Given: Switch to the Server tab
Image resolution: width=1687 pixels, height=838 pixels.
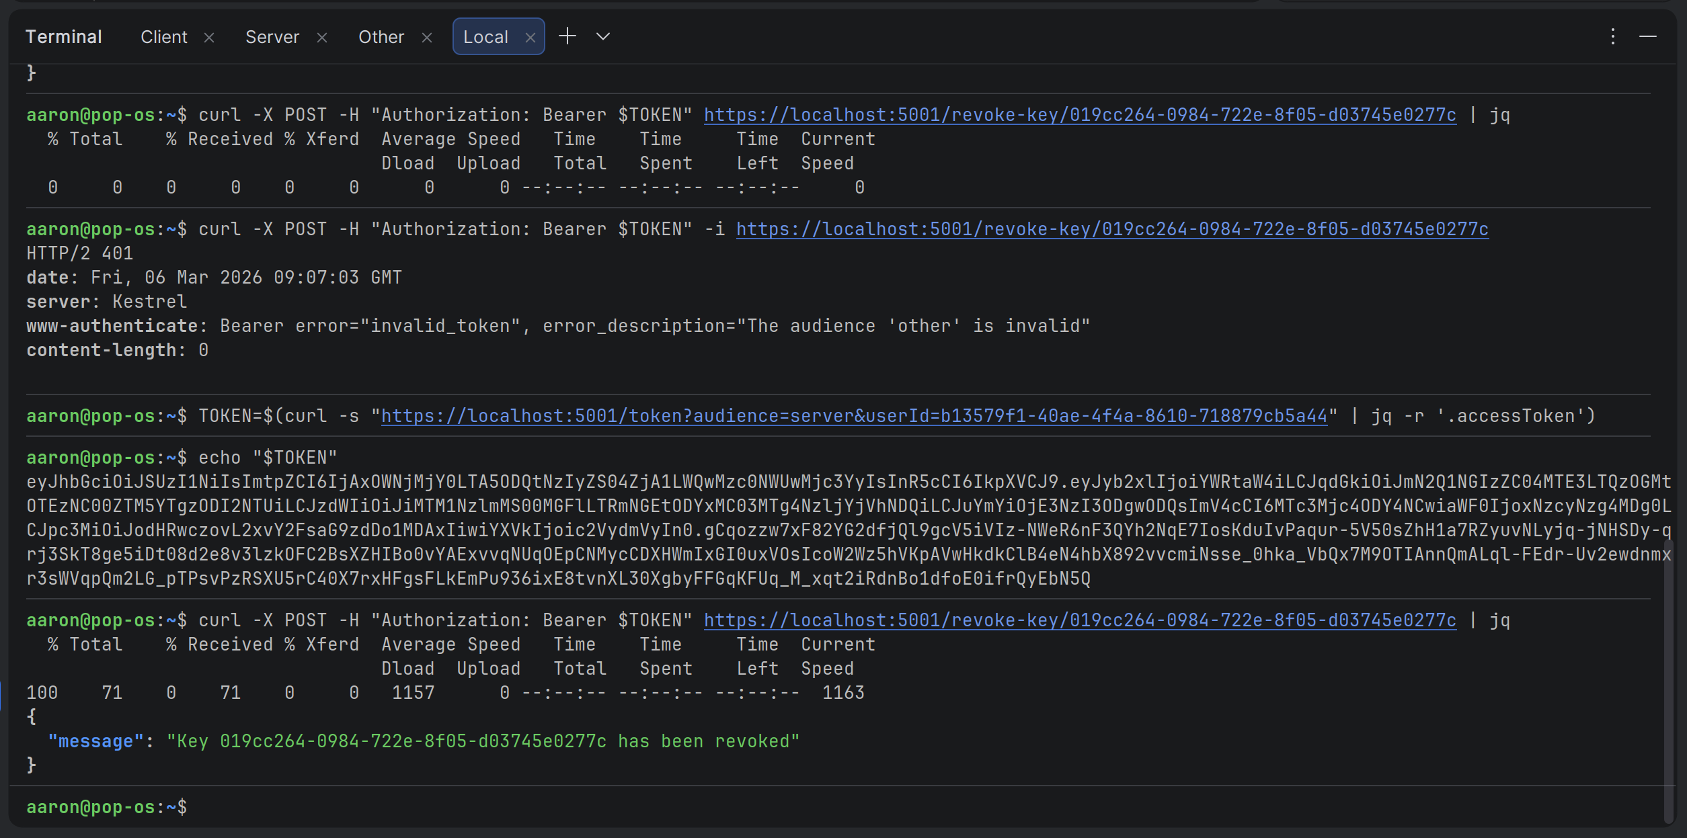Looking at the screenshot, I should pos(272,37).
